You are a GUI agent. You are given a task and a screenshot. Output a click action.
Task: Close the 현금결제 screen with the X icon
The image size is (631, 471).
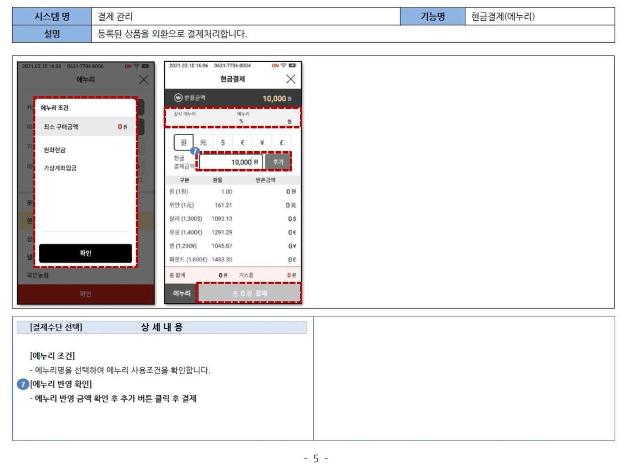291,79
